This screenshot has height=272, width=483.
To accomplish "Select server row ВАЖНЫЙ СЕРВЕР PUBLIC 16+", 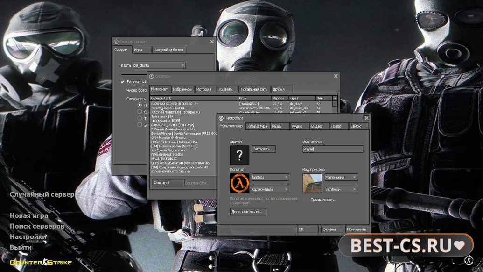I will 241,104.
